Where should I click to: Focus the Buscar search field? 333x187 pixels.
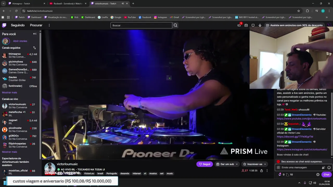coord(141,25)
